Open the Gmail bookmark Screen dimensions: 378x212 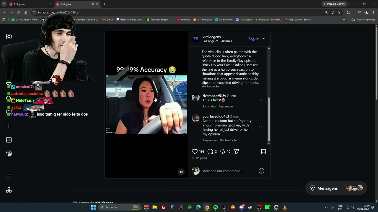pos(107,20)
